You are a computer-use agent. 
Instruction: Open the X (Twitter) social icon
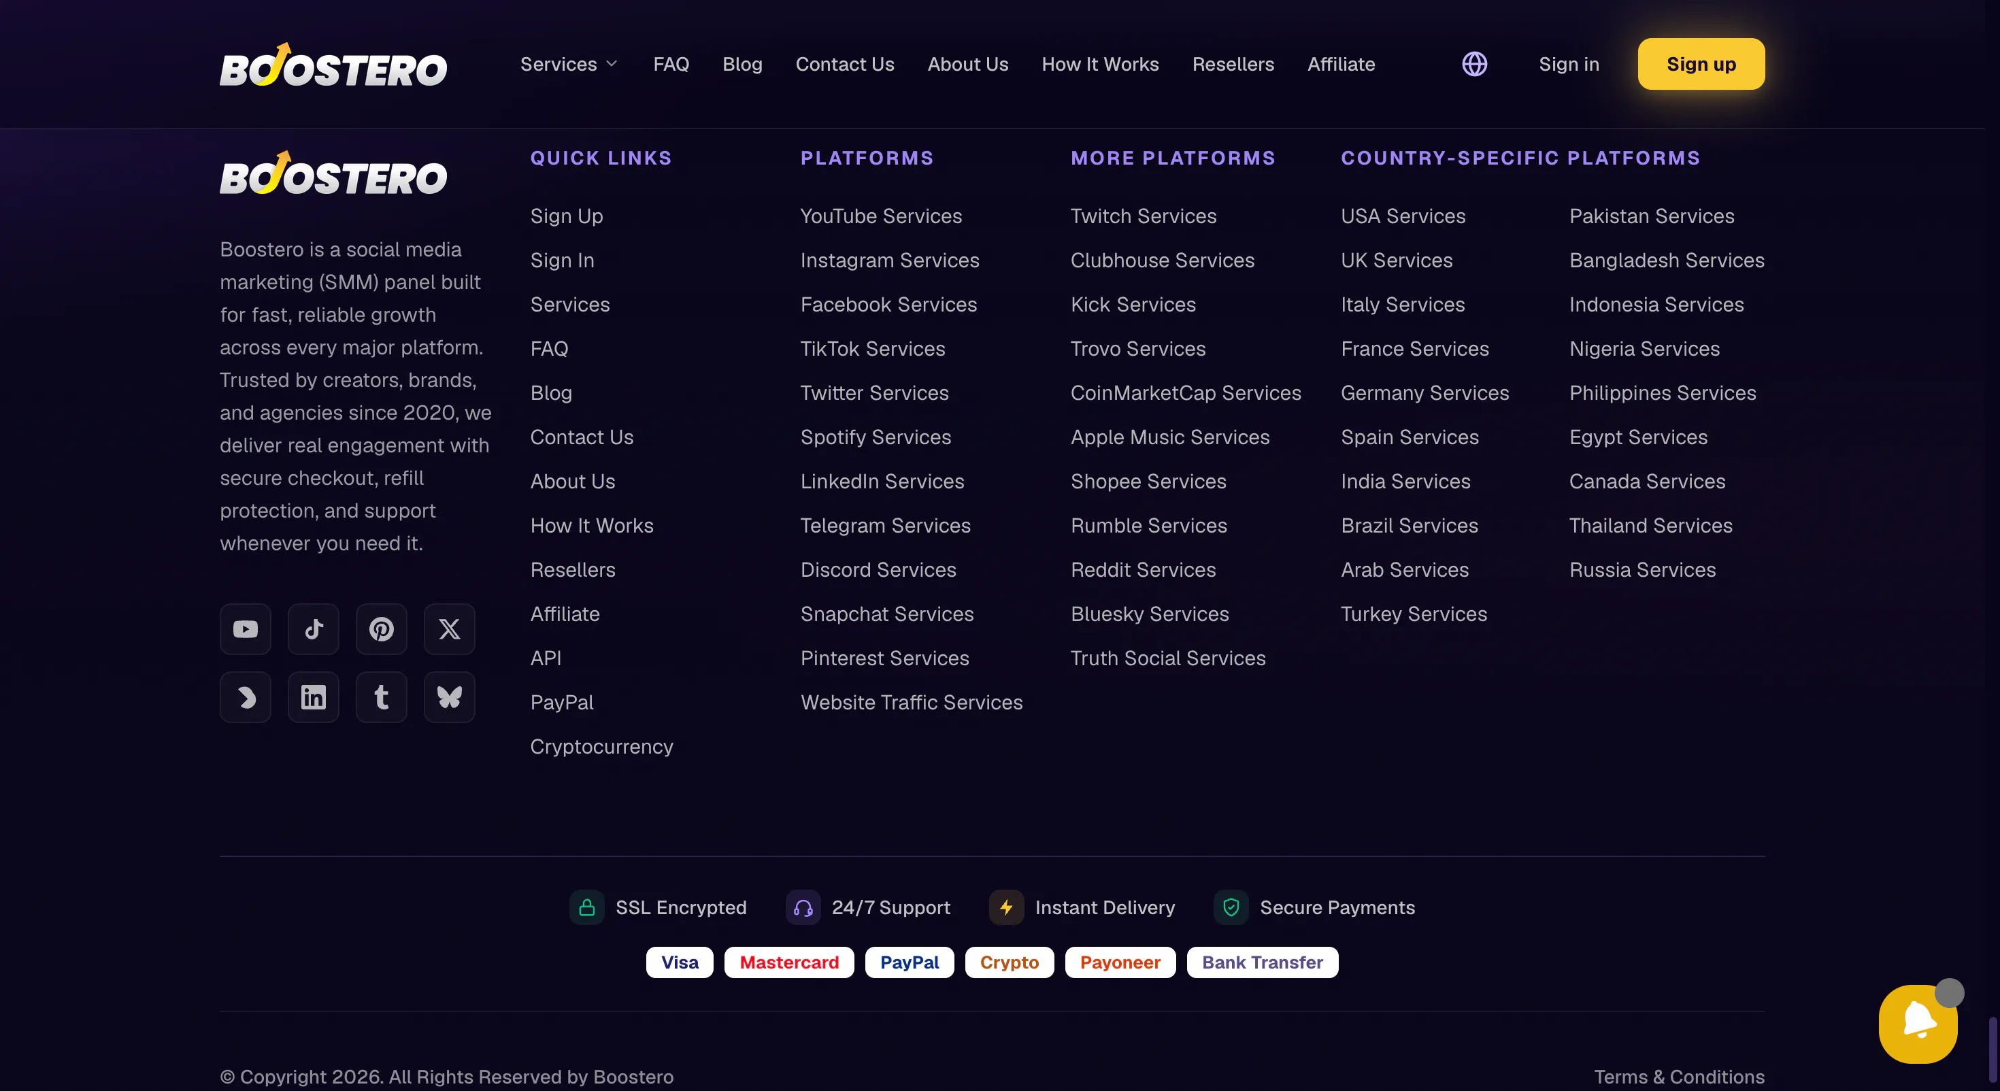450,629
